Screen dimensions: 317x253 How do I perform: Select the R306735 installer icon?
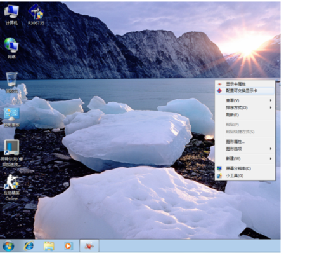36,15
